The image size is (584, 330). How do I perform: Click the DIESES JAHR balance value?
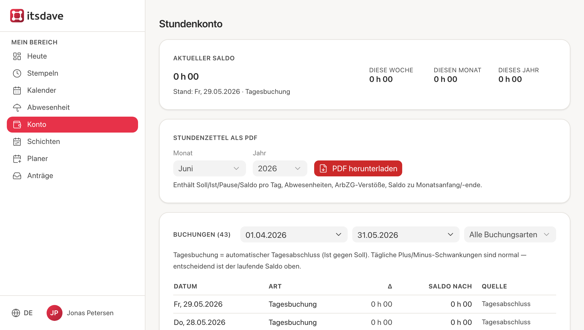[510, 79]
